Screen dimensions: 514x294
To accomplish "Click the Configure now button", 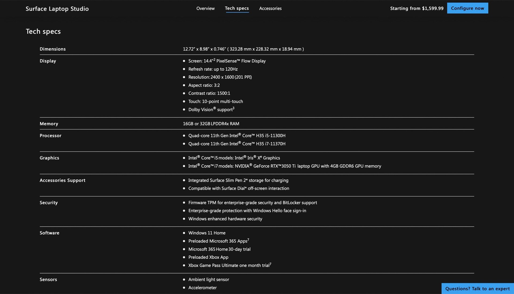I will [x=467, y=8].
